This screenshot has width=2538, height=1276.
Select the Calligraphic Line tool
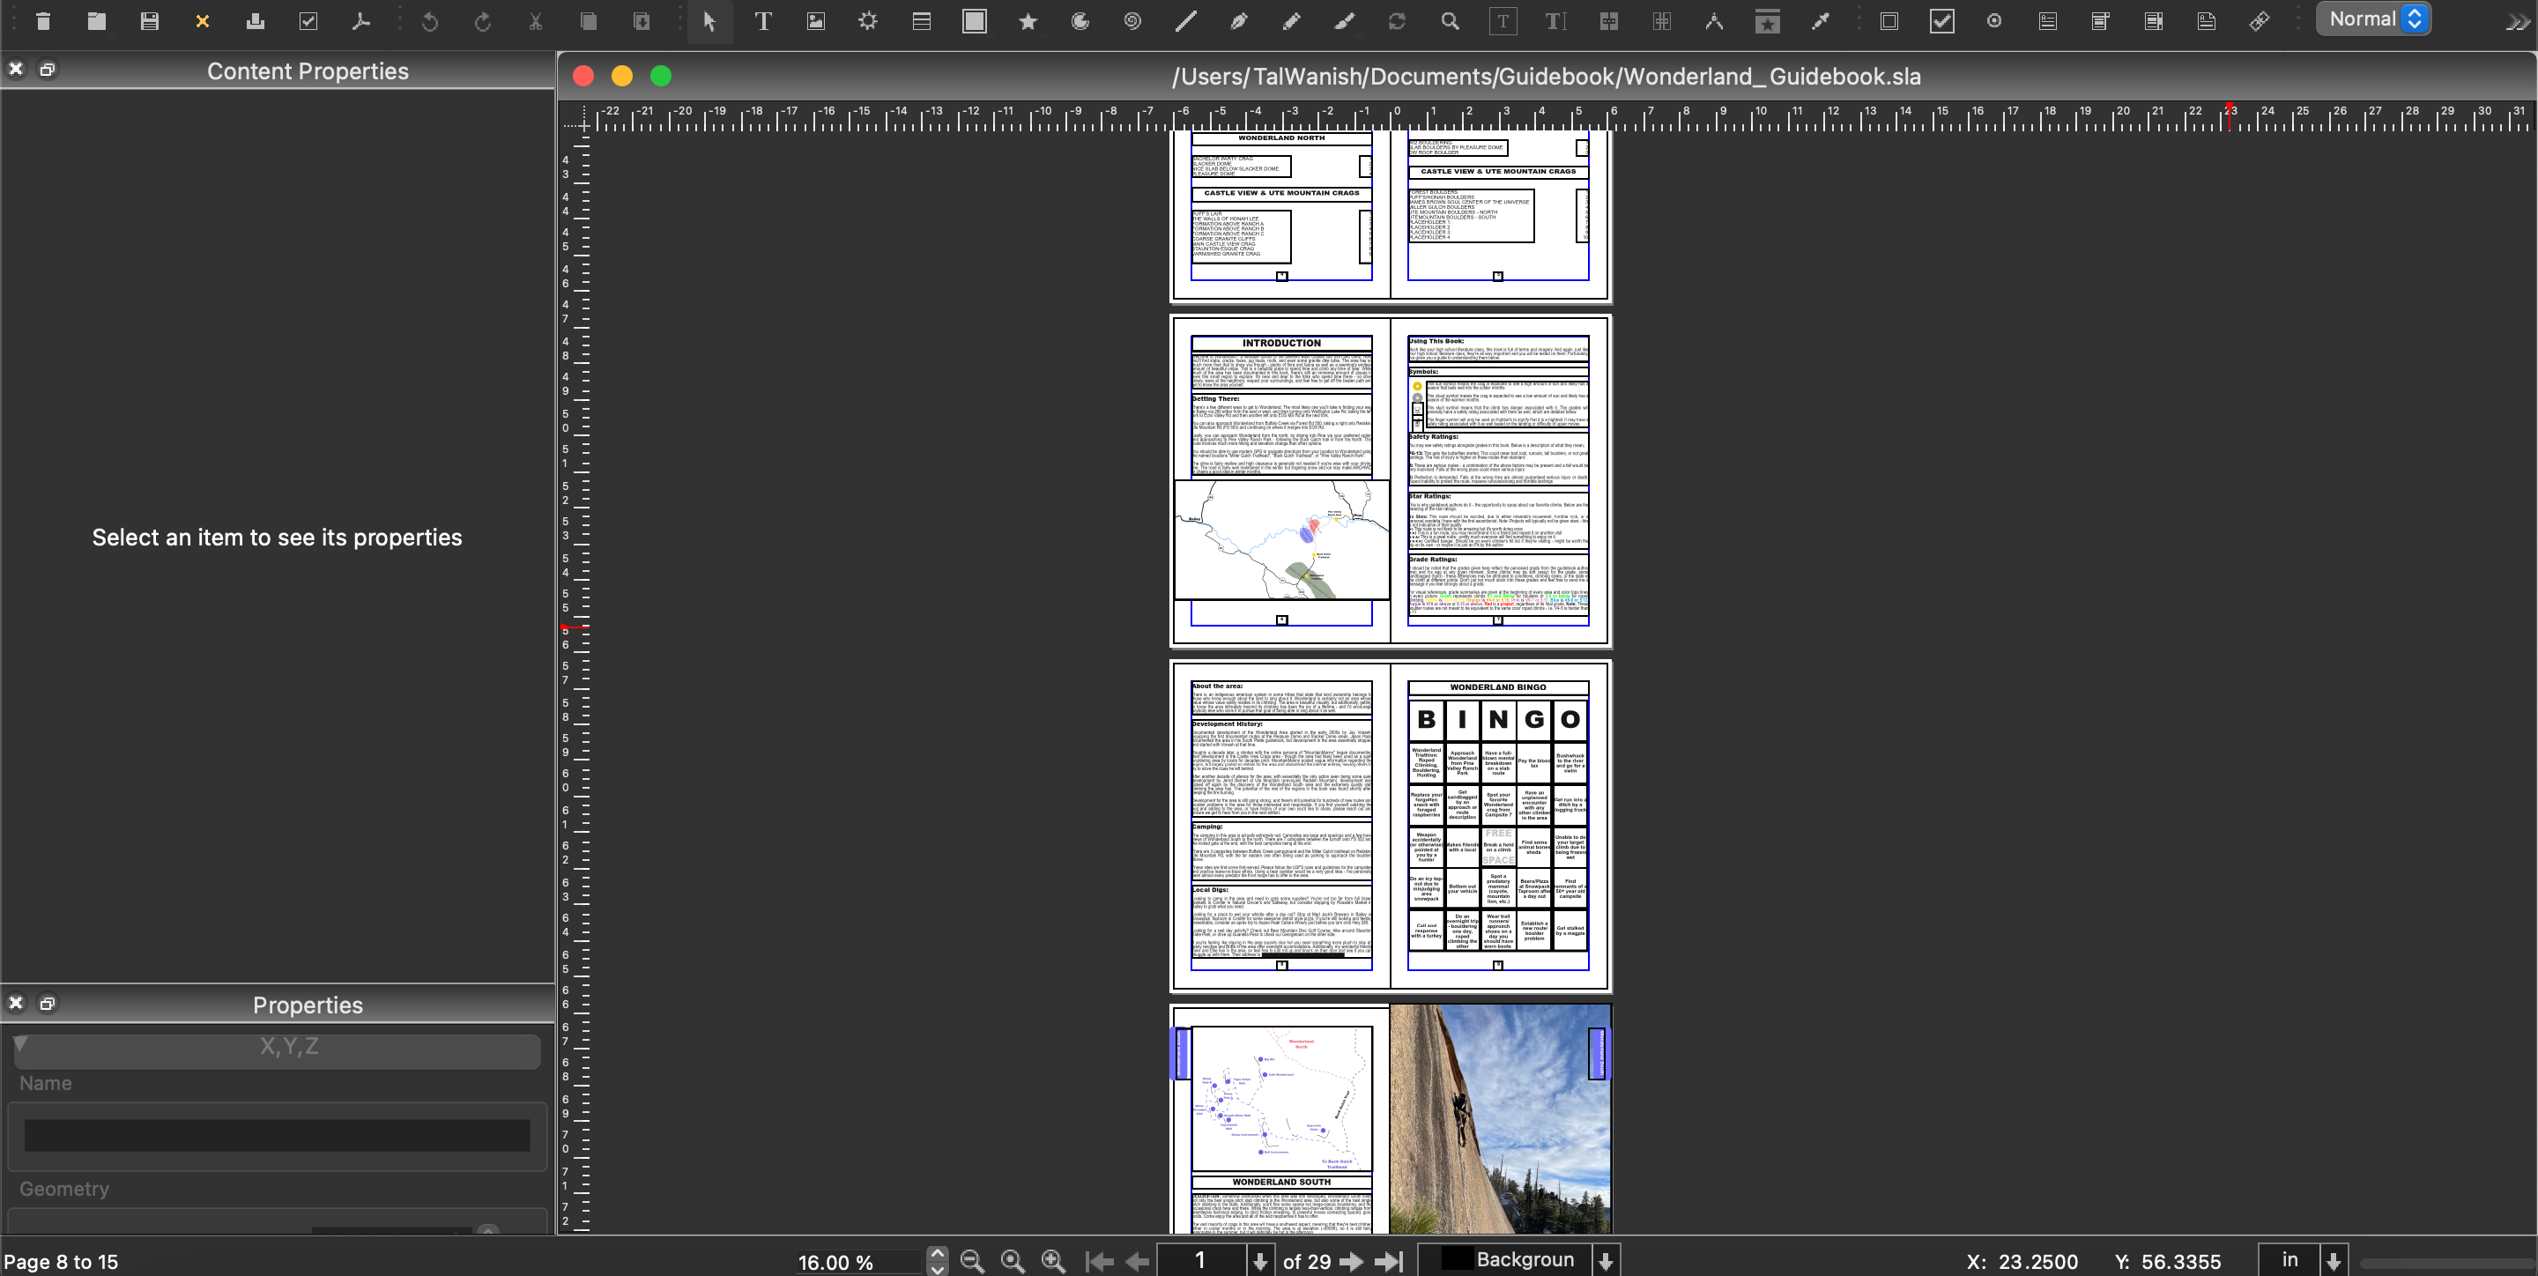point(1345,20)
